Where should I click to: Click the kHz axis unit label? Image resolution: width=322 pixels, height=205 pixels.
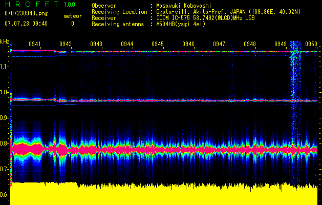pos(5,41)
